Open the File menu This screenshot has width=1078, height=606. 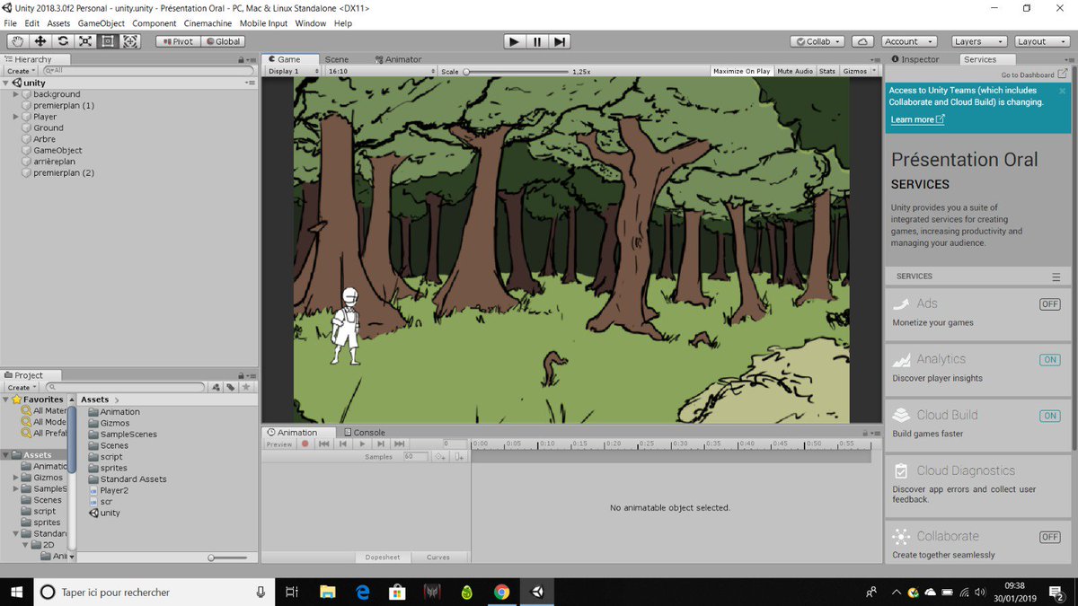point(11,23)
